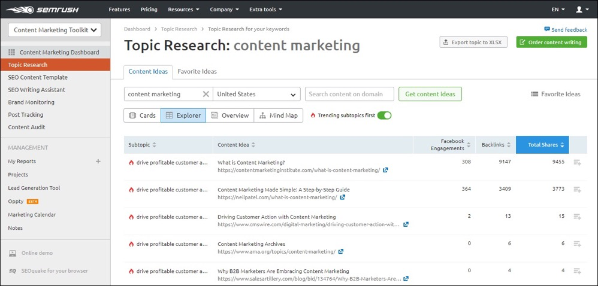Expand the Extra tools menu
Viewport: 598px width, 286px height.
coord(265,9)
